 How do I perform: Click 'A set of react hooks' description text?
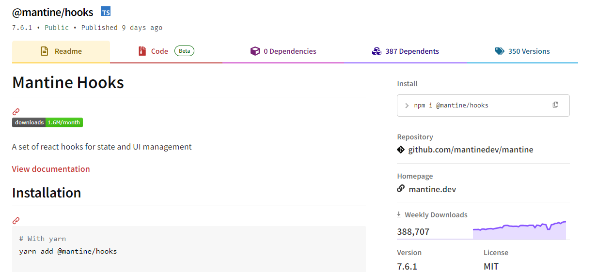click(102, 147)
